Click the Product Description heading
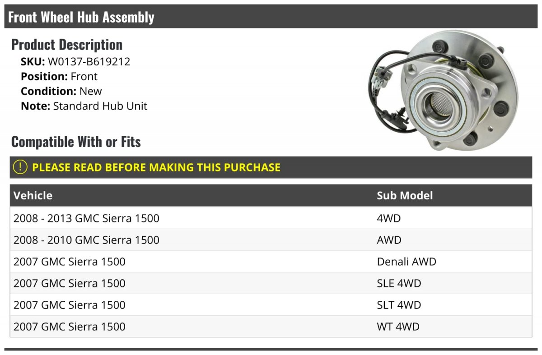Viewport: 542px width, 355px height. [x=67, y=45]
